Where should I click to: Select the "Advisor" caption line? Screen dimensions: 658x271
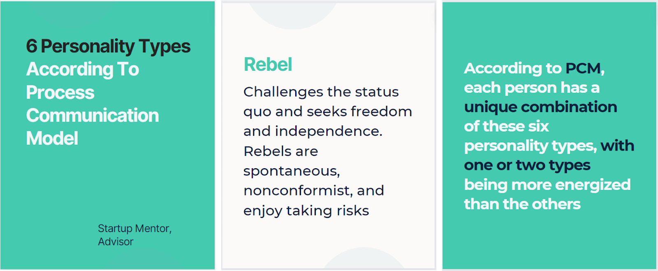point(116,242)
